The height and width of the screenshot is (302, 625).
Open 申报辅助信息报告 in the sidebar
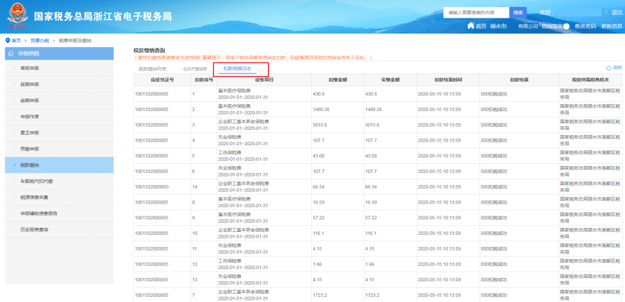pos(60,213)
